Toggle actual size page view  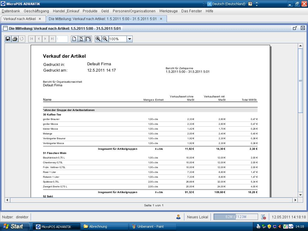(74, 39)
